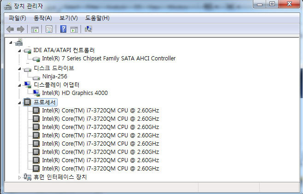
Task: Open the Properties toolbar icon
Action: coord(49,29)
